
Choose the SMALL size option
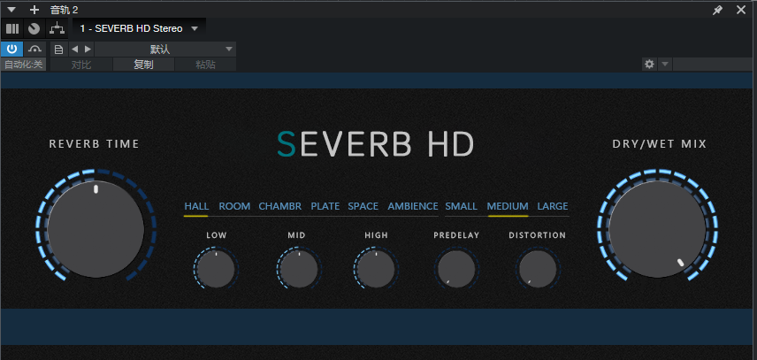(461, 207)
